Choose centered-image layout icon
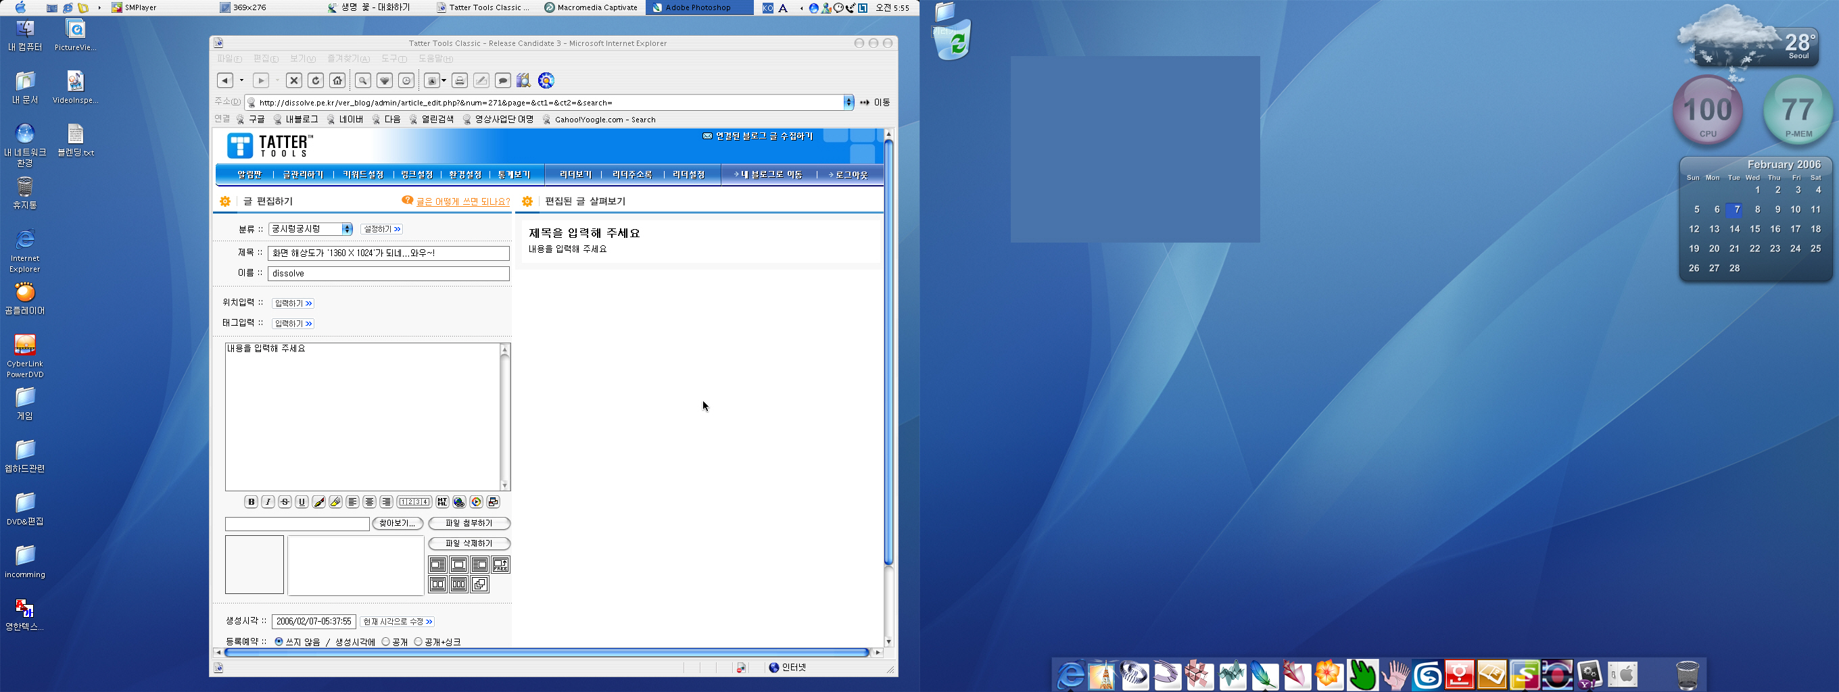 [459, 565]
